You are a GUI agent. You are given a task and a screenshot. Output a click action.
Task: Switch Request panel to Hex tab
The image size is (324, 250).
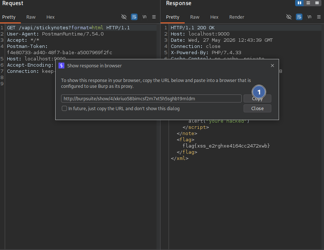pyautogui.click(x=50, y=17)
